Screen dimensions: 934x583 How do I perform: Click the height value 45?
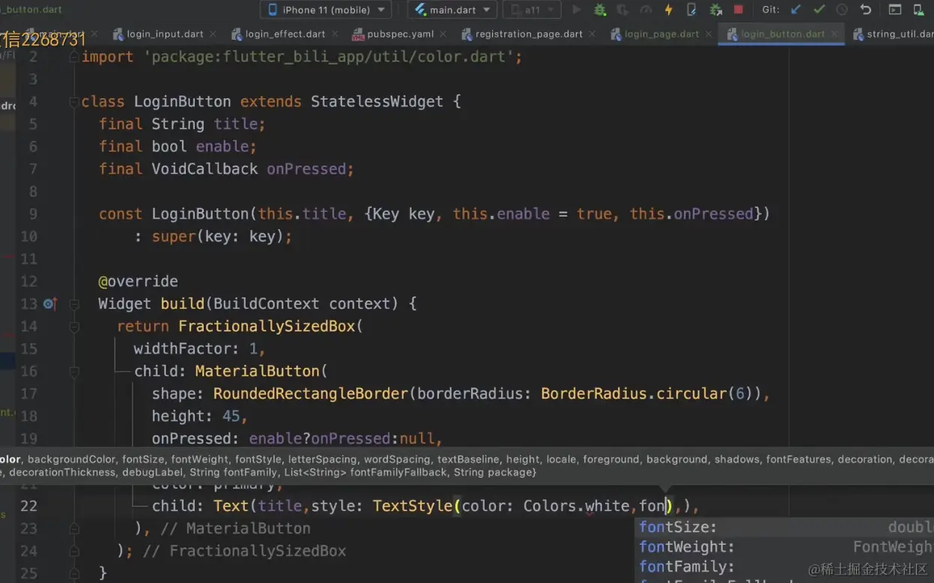pos(231,416)
